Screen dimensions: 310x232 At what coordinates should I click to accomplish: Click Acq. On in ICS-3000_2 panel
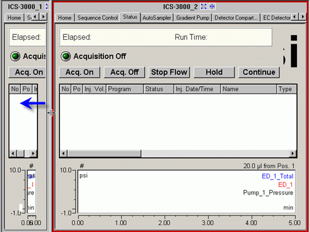click(x=79, y=72)
